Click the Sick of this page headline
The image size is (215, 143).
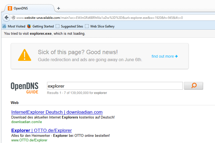tap(78, 52)
